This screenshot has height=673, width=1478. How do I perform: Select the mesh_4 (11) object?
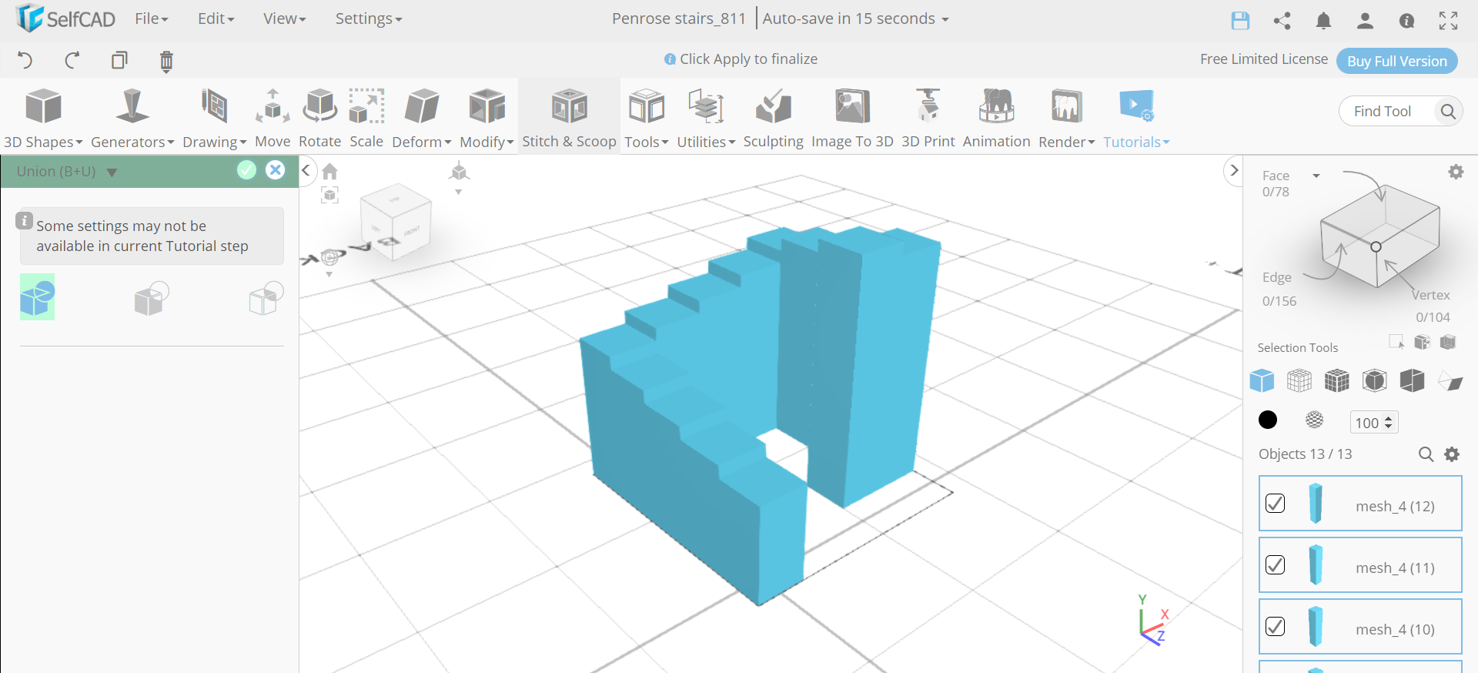coord(1360,565)
